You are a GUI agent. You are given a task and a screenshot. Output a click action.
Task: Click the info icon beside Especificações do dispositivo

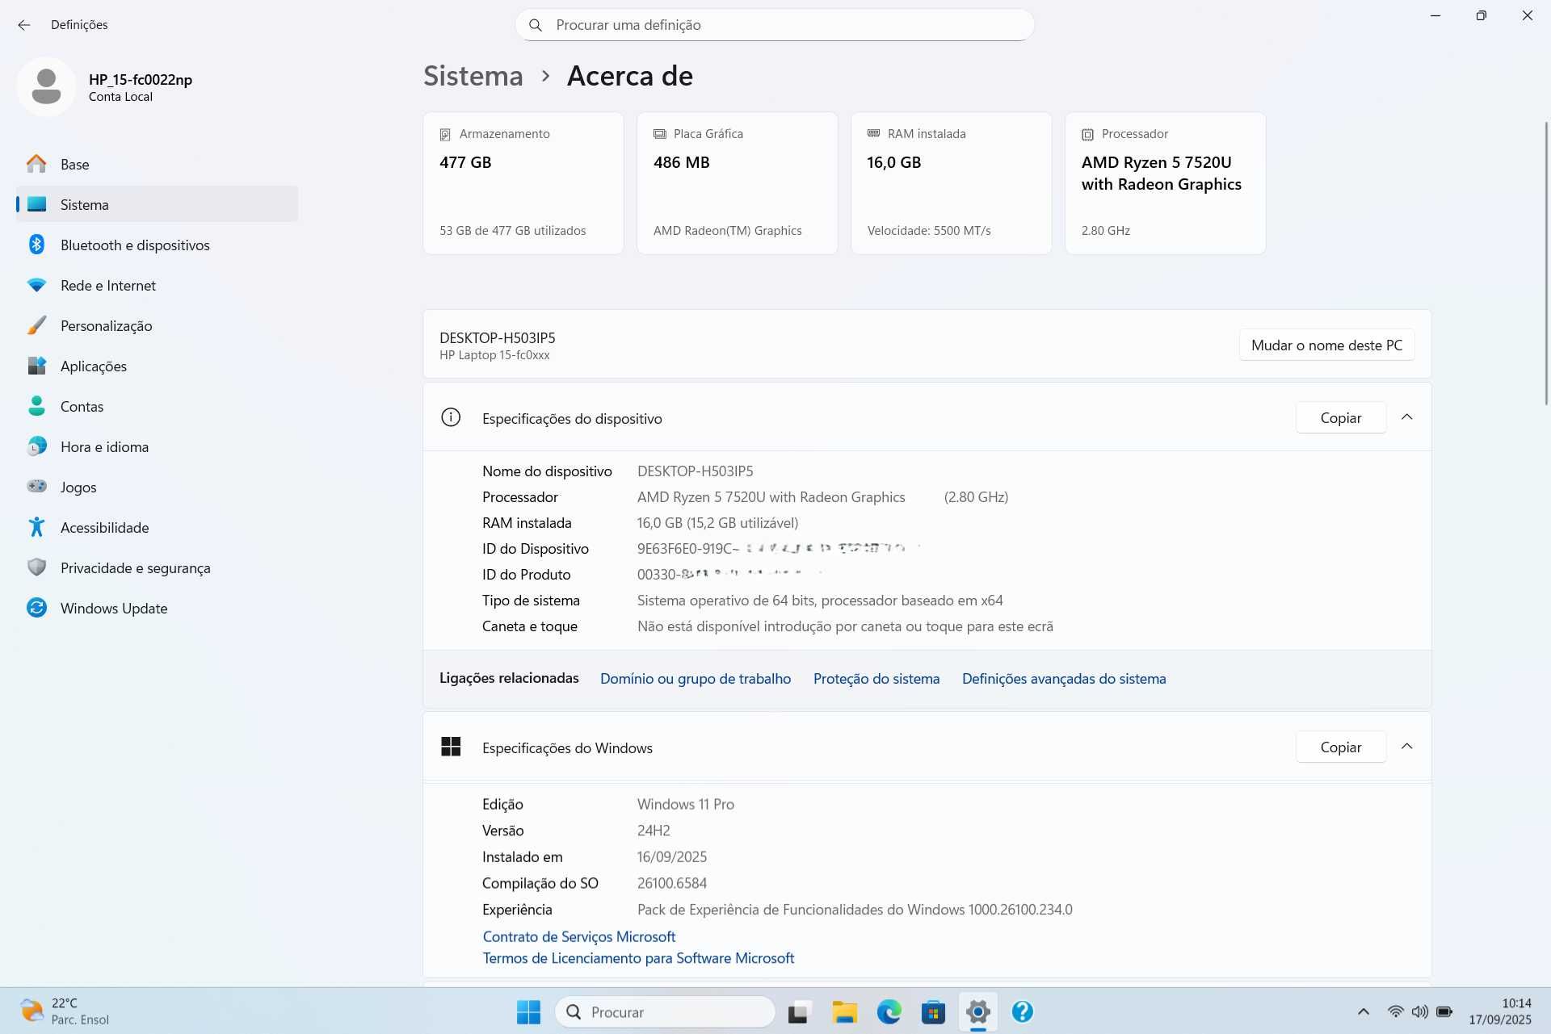(451, 417)
